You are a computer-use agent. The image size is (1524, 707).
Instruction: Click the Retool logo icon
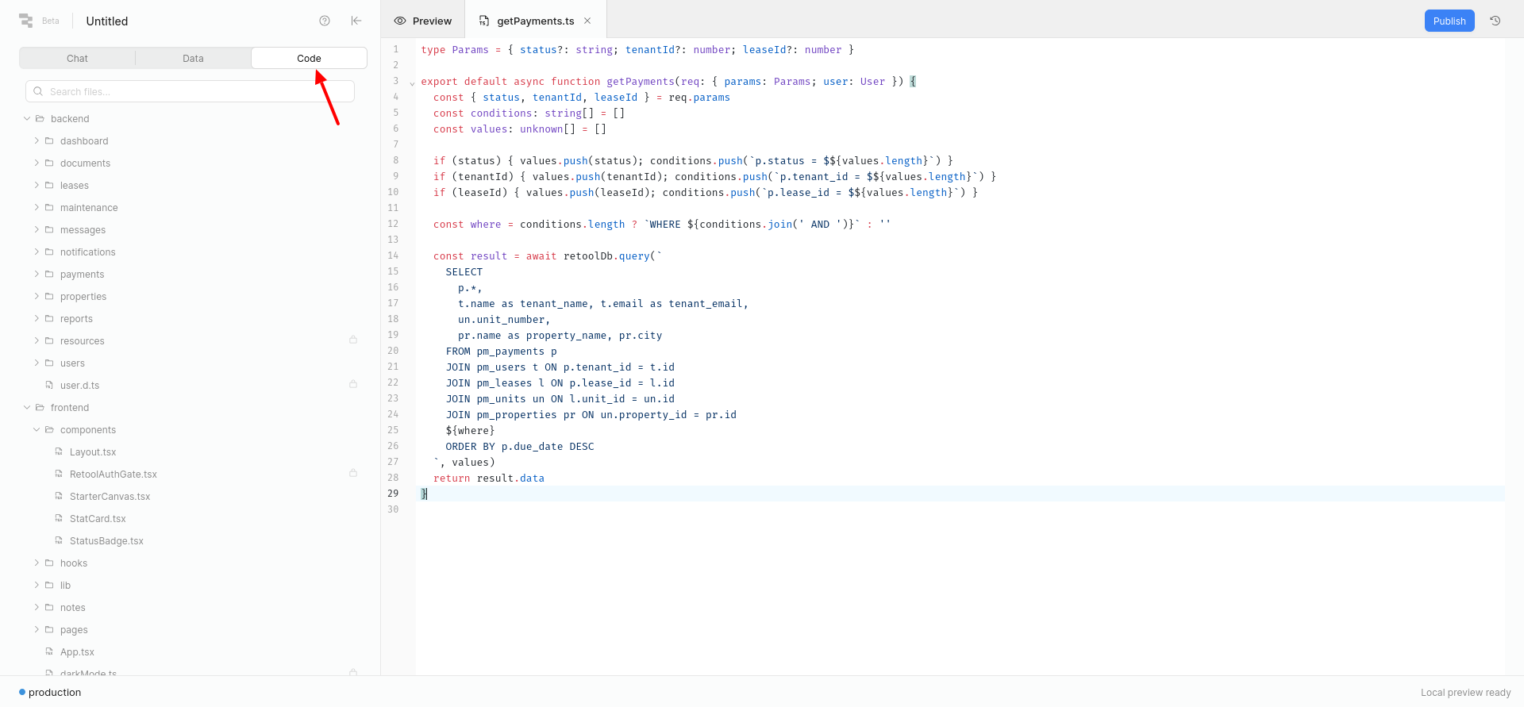point(26,21)
